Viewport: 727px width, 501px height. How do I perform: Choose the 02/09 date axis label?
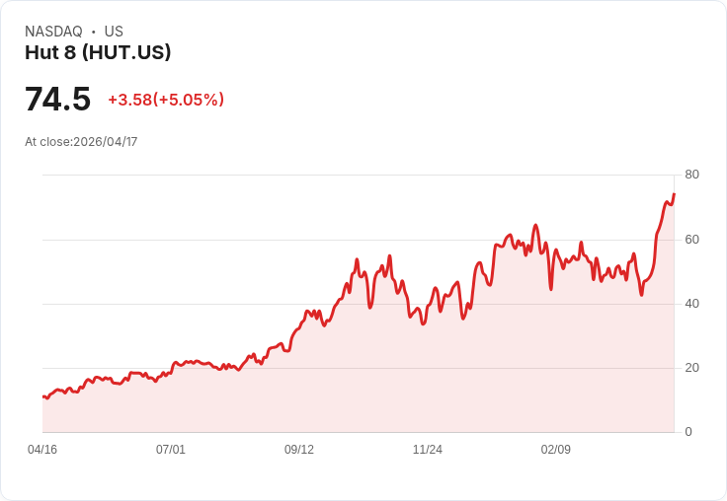click(556, 450)
